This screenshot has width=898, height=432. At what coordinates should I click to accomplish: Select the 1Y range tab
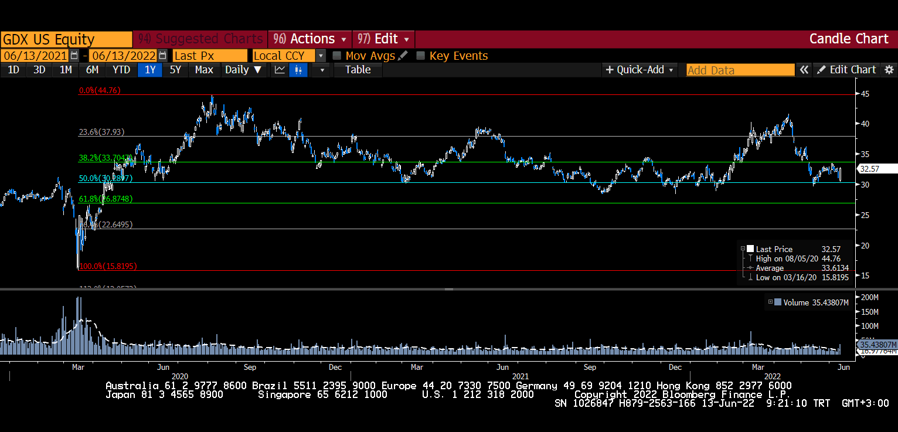click(150, 70)
